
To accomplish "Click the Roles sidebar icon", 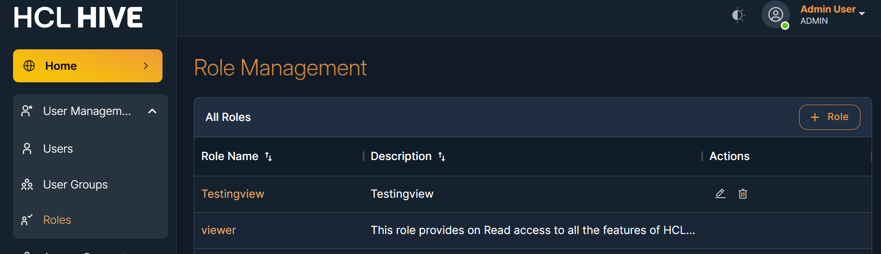I will click(x=27, y=220).
